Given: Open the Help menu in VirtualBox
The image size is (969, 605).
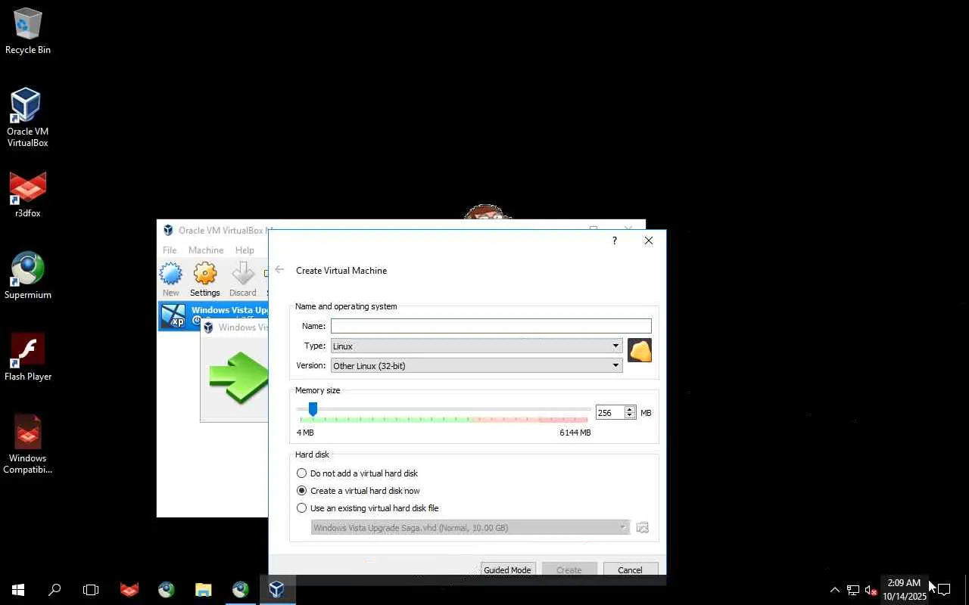Looking at the screenshot, I should click(245, 250).
